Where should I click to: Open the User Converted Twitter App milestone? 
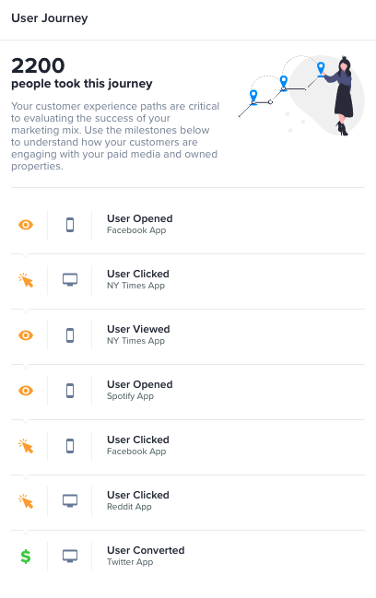[x=188, y=557]
